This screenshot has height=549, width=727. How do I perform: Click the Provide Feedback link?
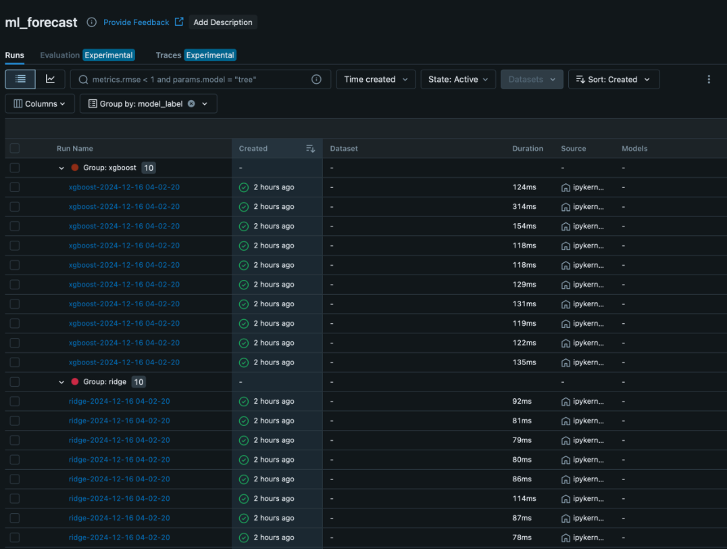point(136,22)
